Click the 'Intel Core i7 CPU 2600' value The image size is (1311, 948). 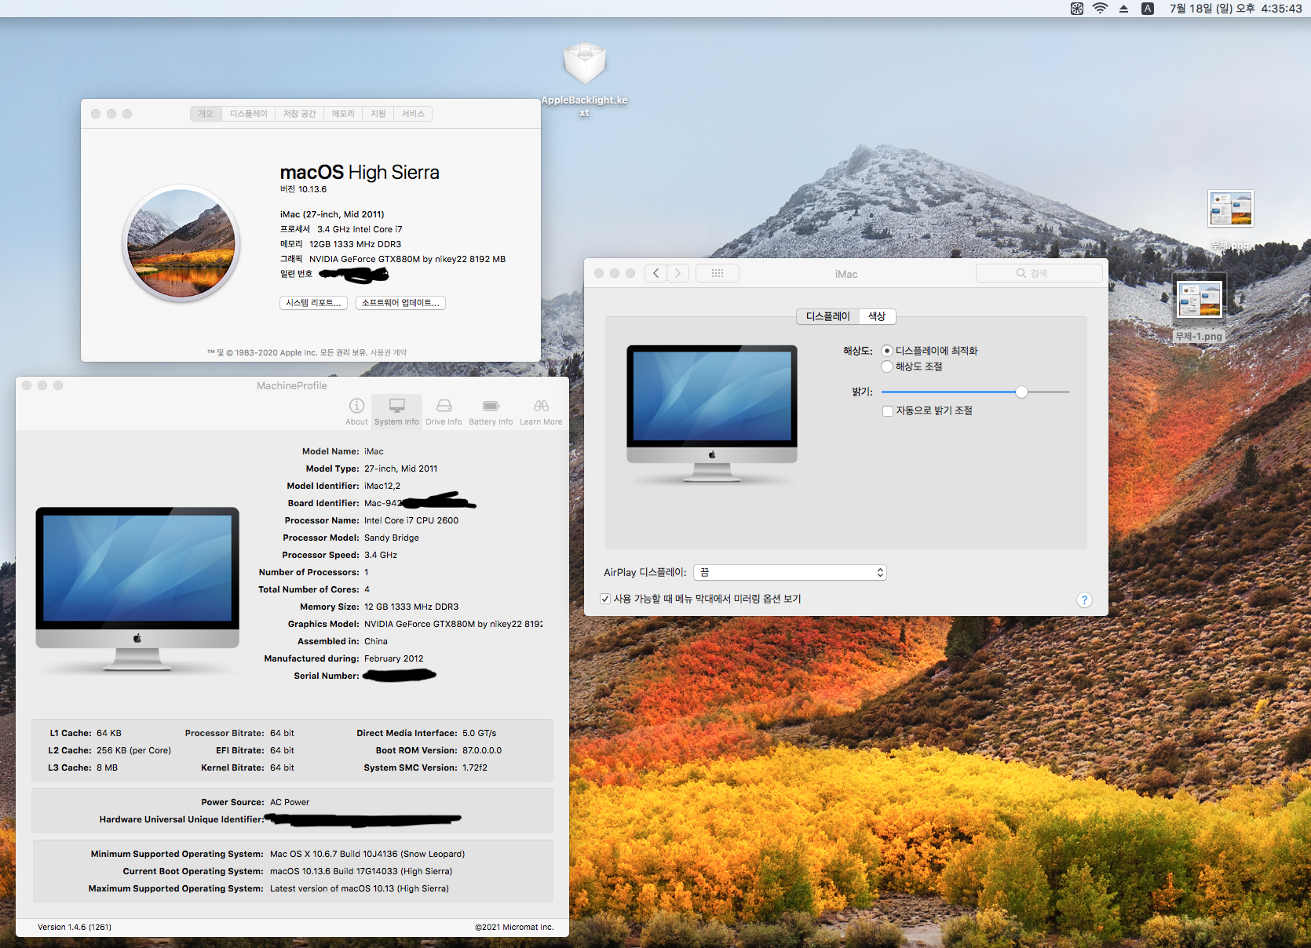click(x=411, y=520)
